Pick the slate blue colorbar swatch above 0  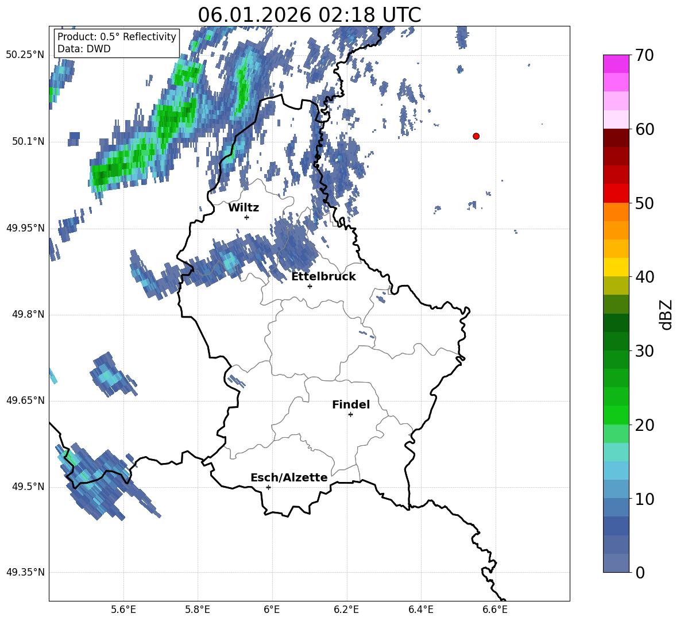pyautogui.click(x=616, y=564)
